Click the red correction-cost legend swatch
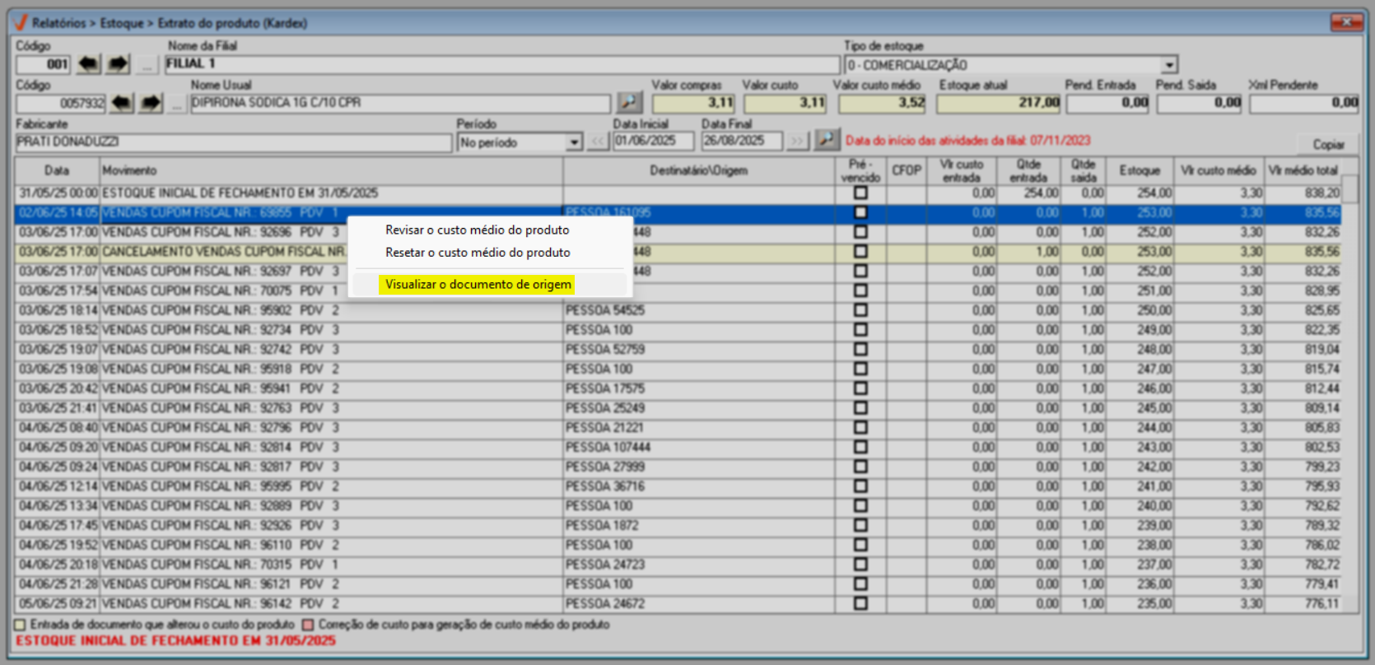The image size is (1375, 665). (308, 625)
